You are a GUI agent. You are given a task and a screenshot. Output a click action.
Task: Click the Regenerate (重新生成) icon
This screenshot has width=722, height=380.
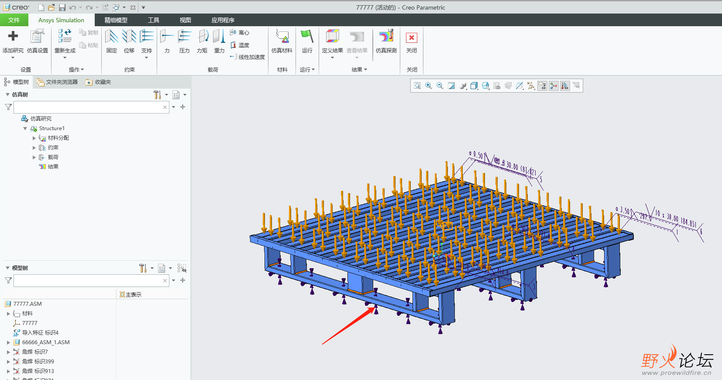point(65,36)
